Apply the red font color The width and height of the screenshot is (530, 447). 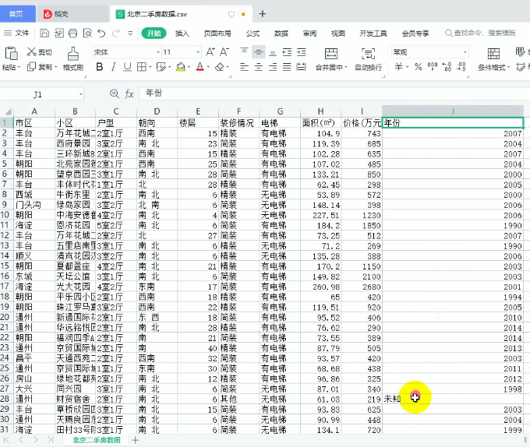(x=200, y=67)
